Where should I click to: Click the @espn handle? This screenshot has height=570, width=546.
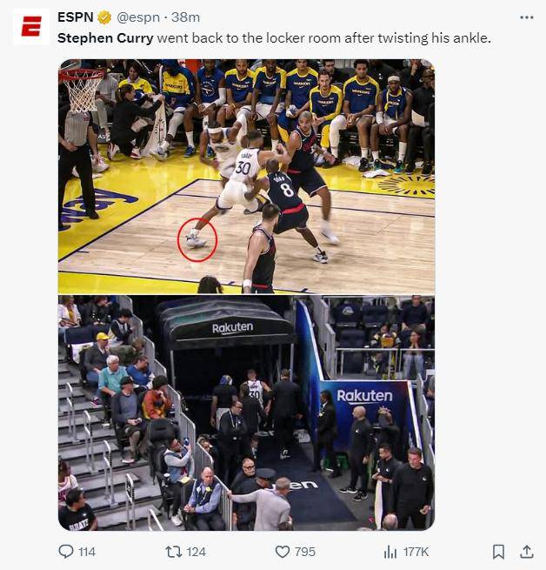[x=138, y=17]
